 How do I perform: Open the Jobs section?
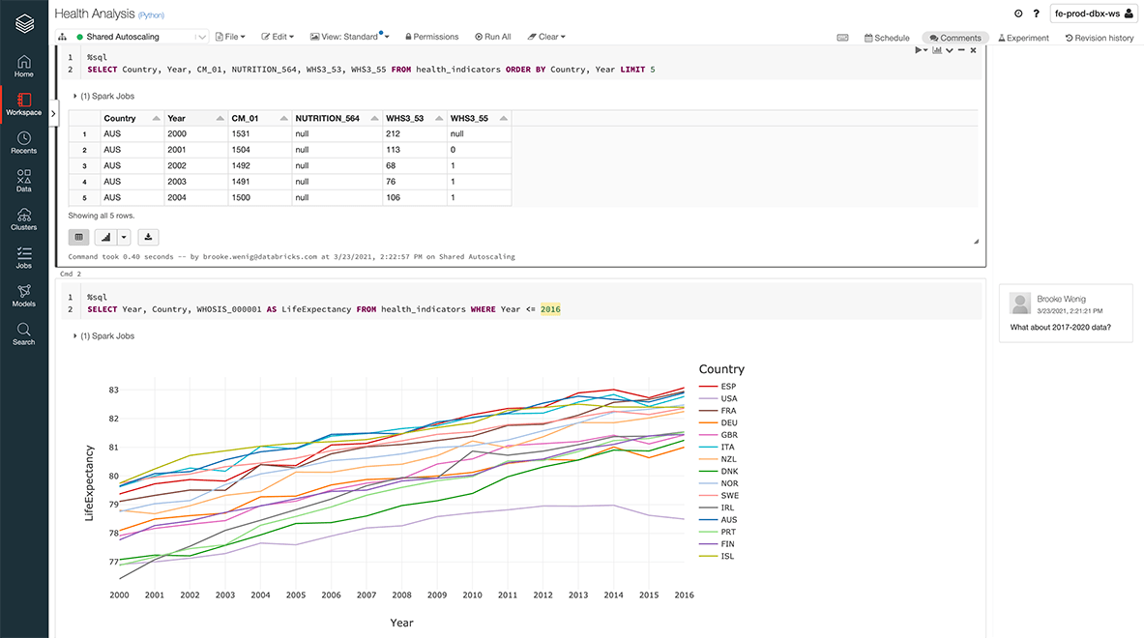point(23,257)
